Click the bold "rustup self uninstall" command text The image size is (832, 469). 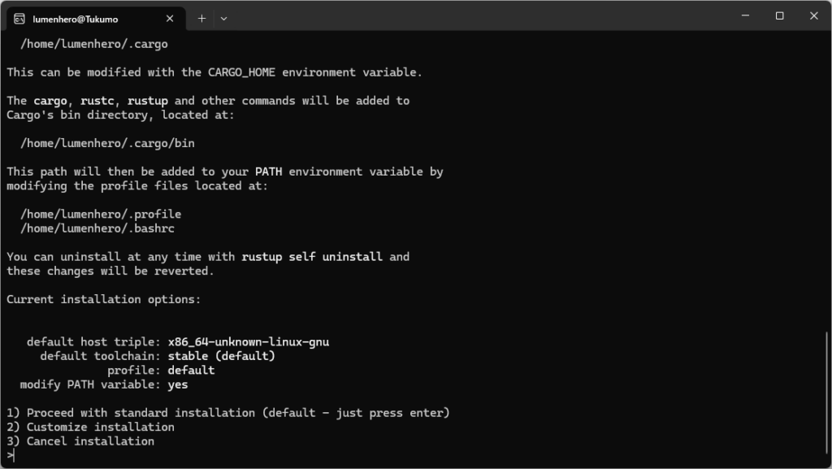click(312, 257)
